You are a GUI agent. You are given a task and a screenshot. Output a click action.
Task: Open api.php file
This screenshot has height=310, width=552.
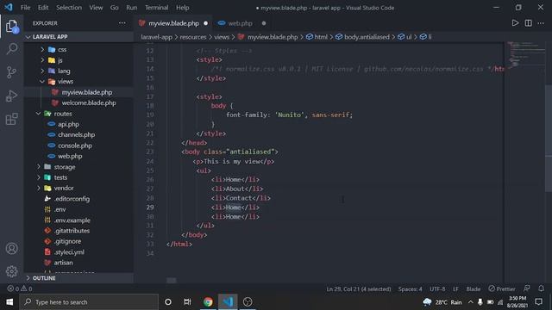tap(78, 124)
